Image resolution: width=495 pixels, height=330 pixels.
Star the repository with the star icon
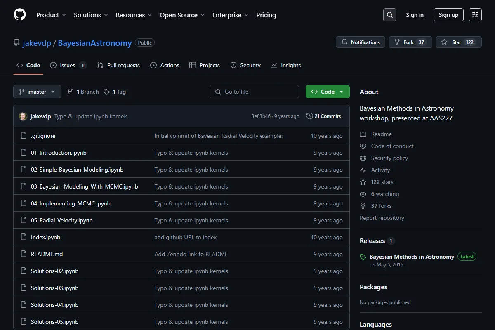tap(444, 42)
